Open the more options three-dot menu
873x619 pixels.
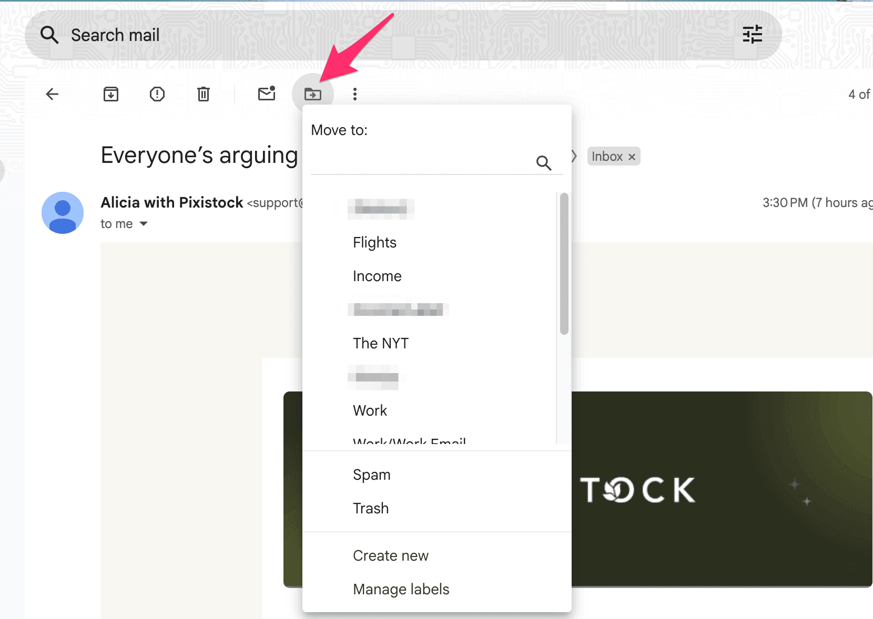pos(355,94)
